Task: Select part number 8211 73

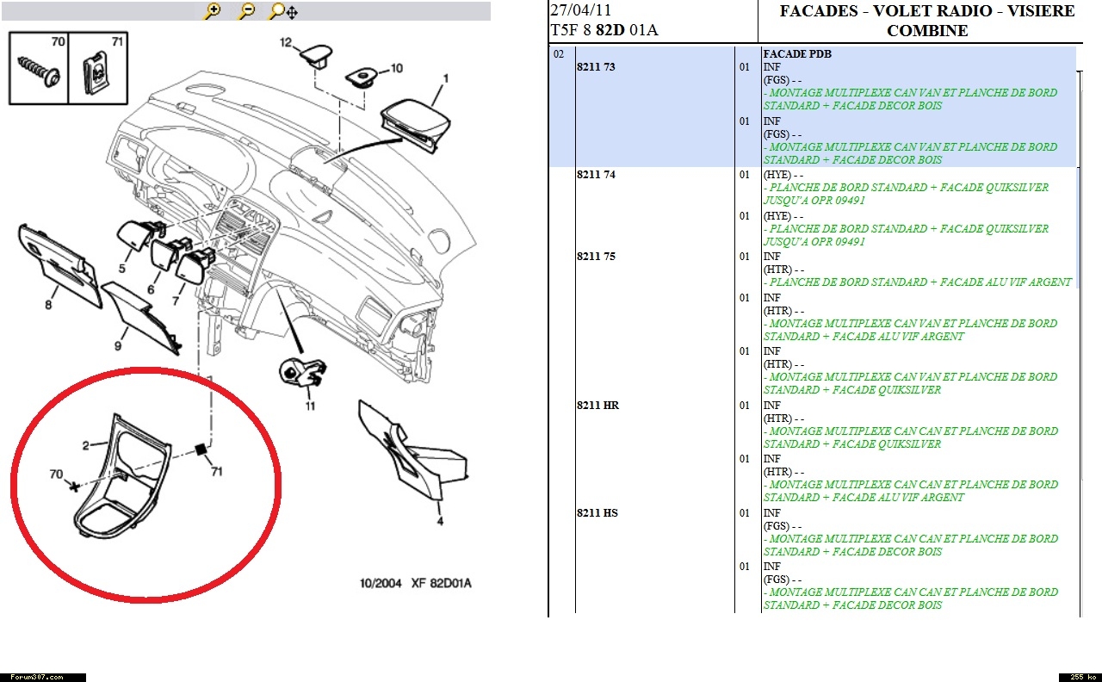Action: point(596,67)
